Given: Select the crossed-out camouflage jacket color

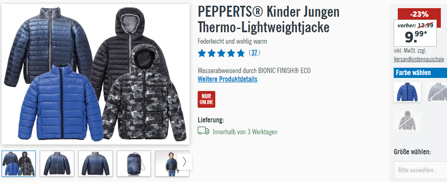Looking at the screenshot, I should tap(407, 120).
